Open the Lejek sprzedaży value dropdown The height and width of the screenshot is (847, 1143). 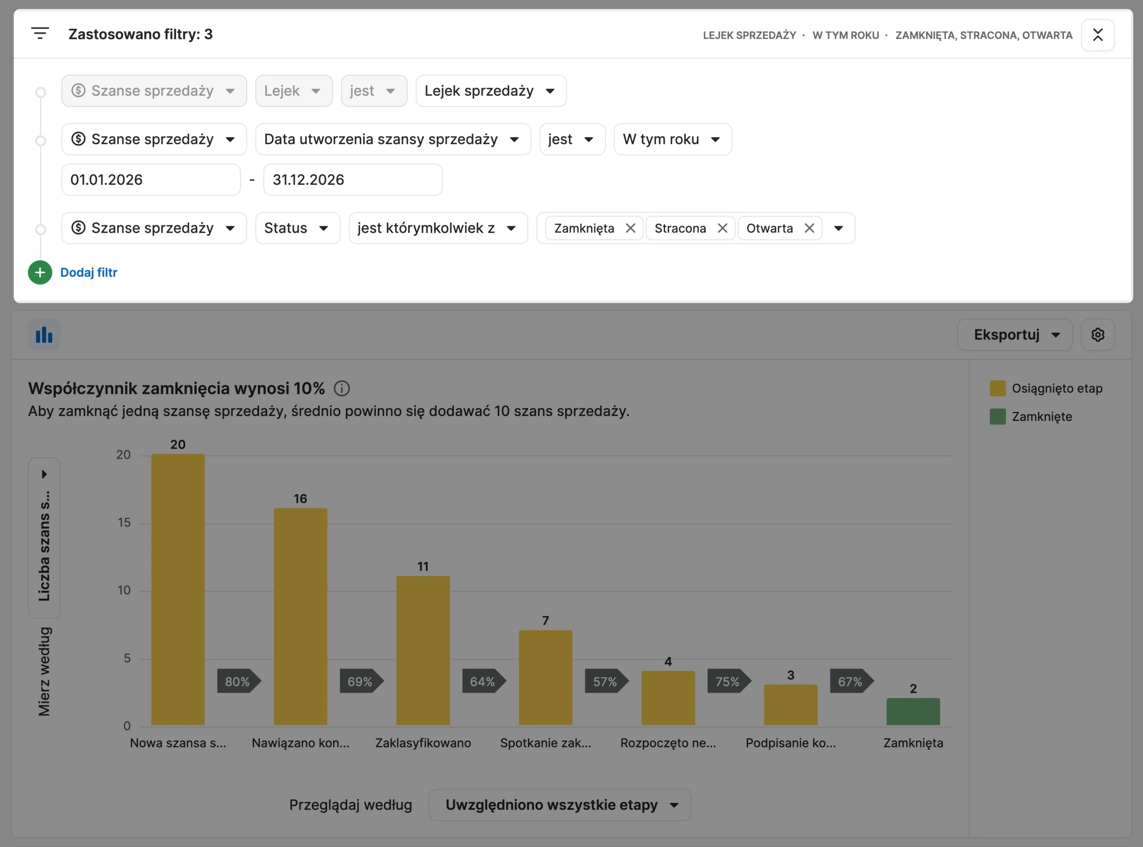491,91
